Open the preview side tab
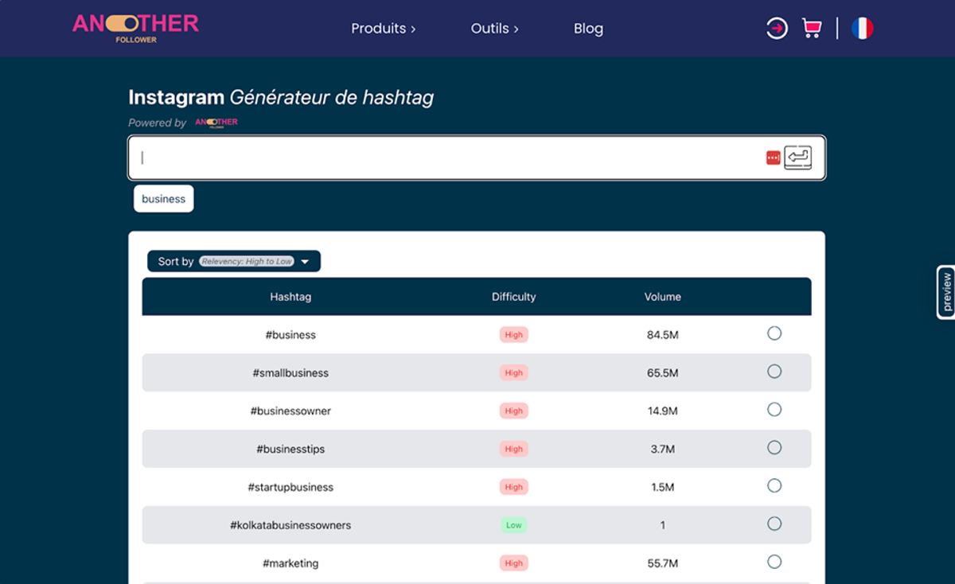The width and height of the screenshot is (955, 584). pyautogui.click(x=945, y=292)
